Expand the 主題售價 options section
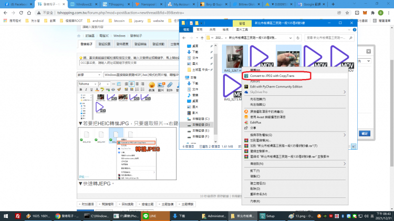Screen dimensions: 394x221 [167, 204]
